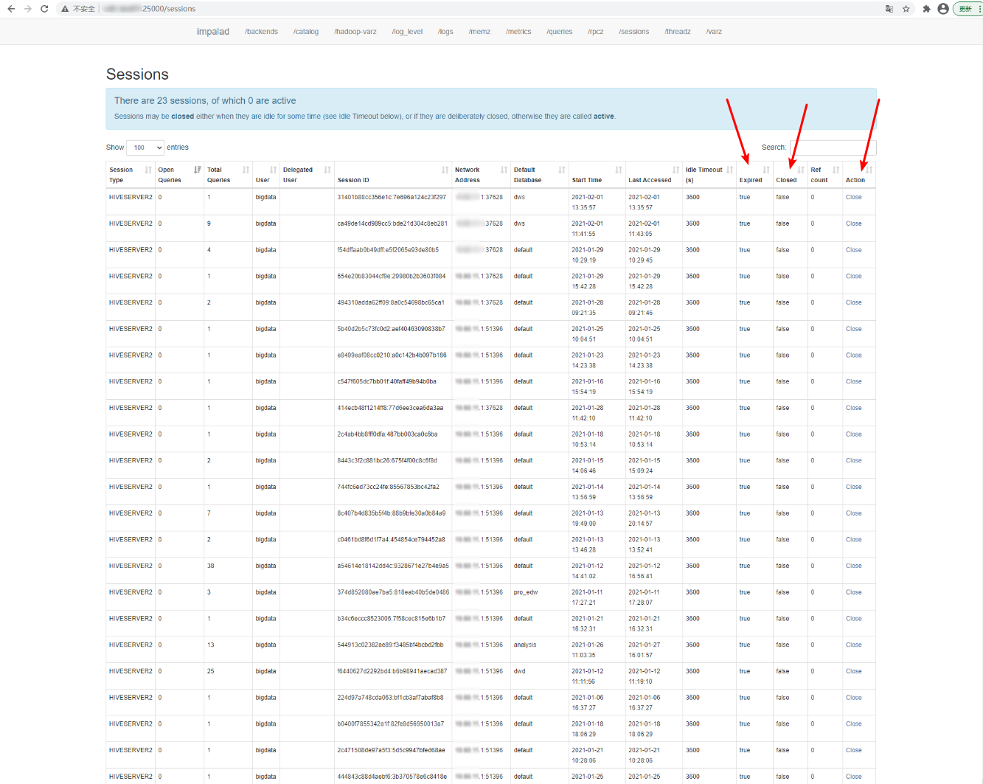Screen dimensions: 983x784
Task: Click last accessed 2021-01-27 16:01:57 cell
Action: pos(645,650)
